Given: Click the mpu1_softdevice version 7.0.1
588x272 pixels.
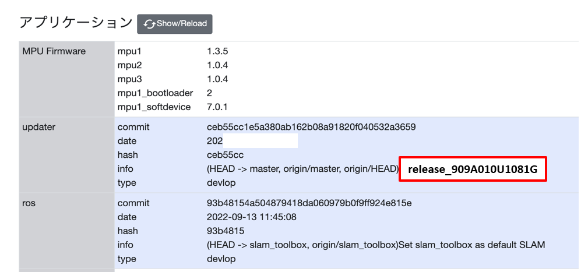Looking at the screenshot, I should [217, 107].
